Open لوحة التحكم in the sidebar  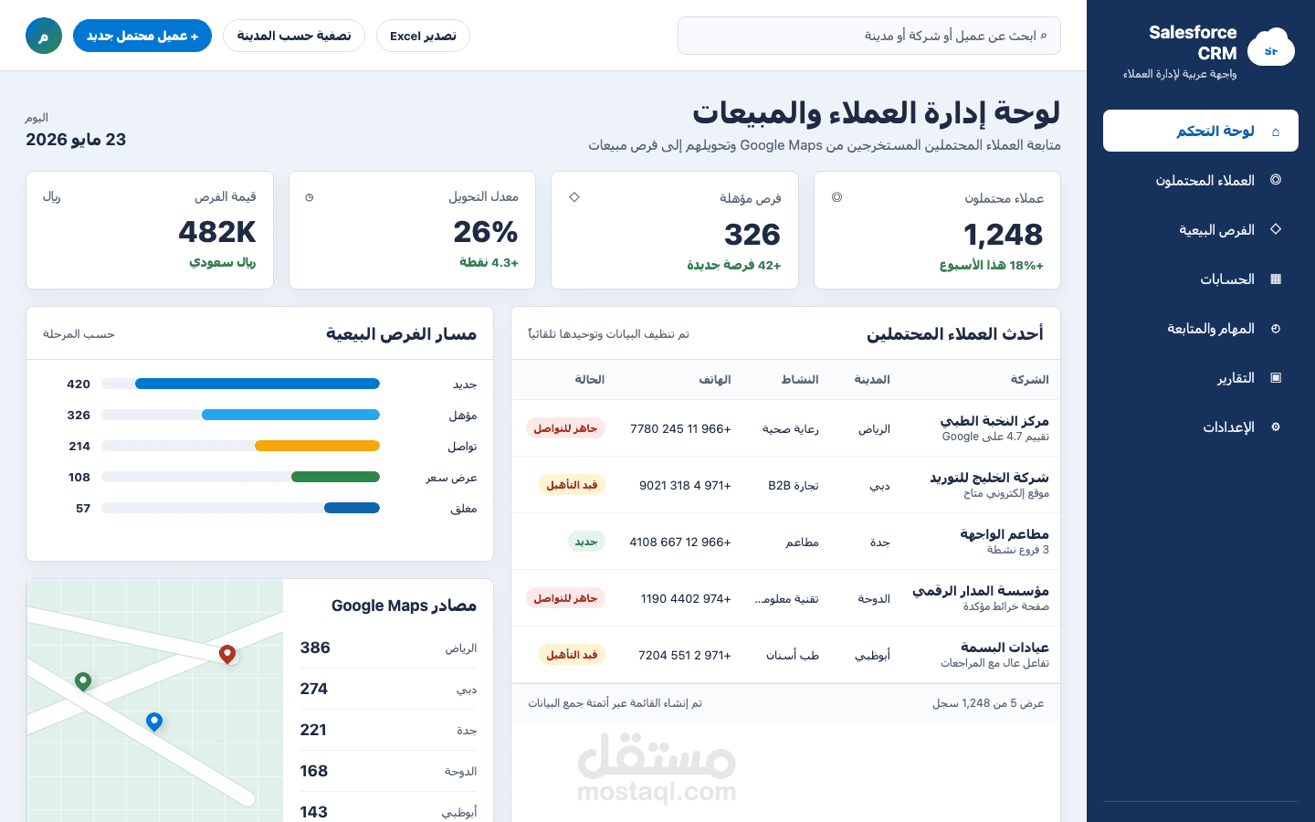pyautogui.click(x=1201, y=131)
